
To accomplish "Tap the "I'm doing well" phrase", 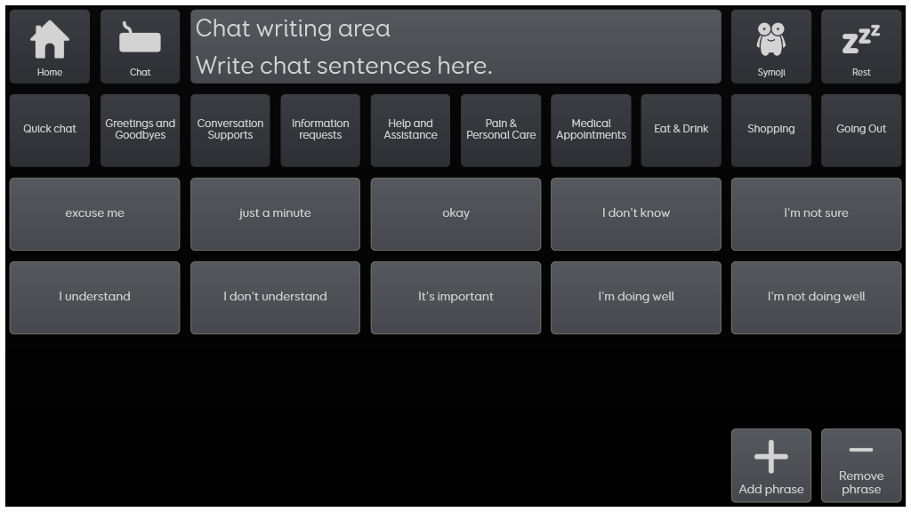I will pos(636,297).
